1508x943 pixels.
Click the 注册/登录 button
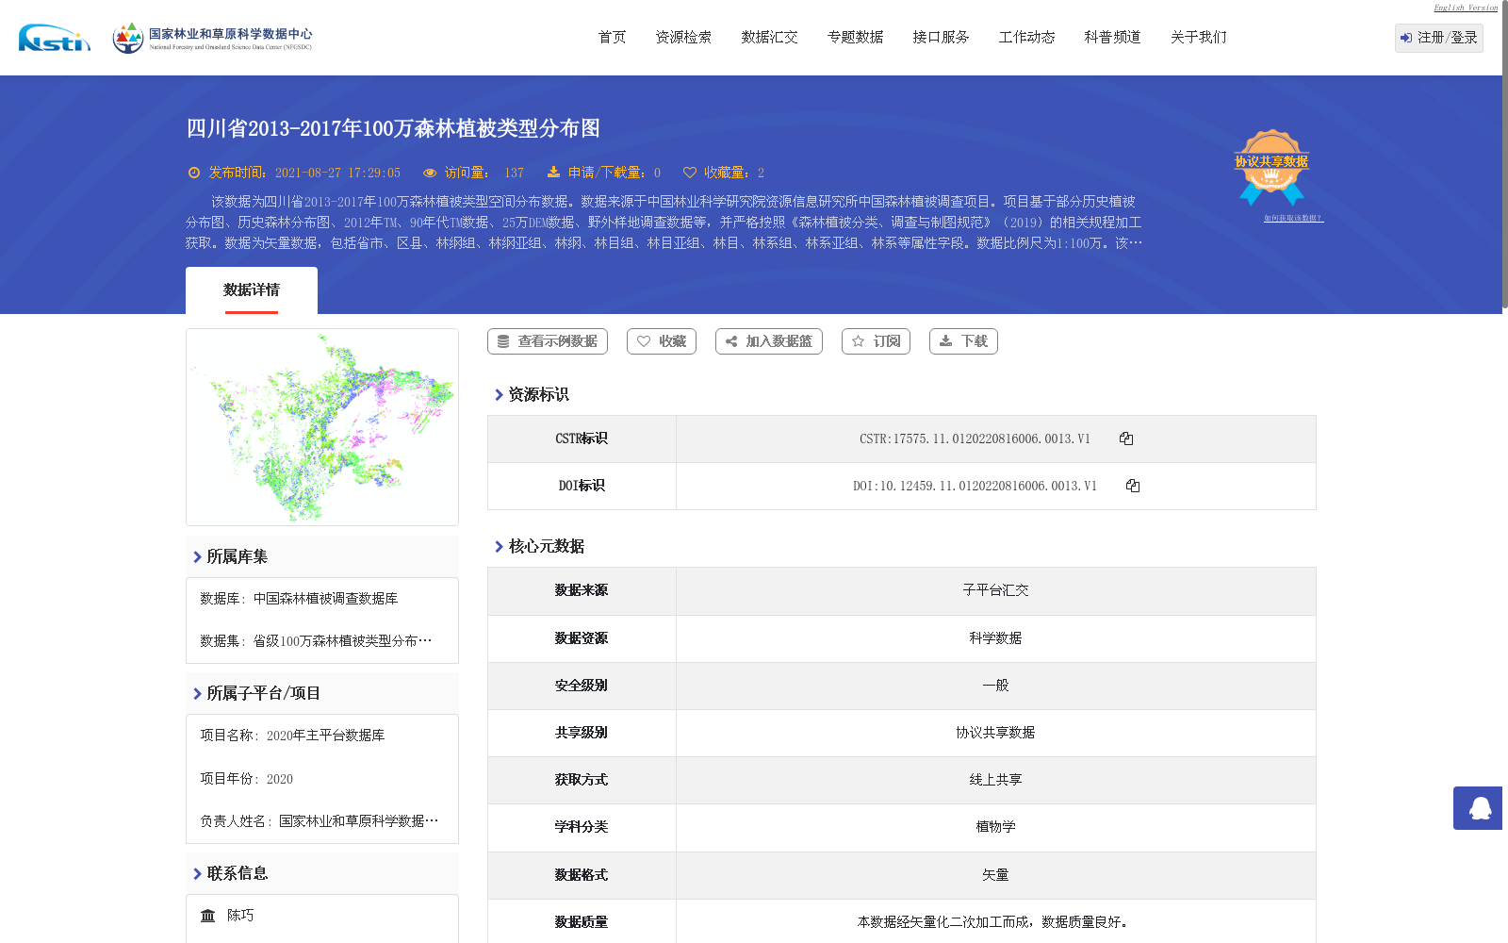click(1439, 38)
